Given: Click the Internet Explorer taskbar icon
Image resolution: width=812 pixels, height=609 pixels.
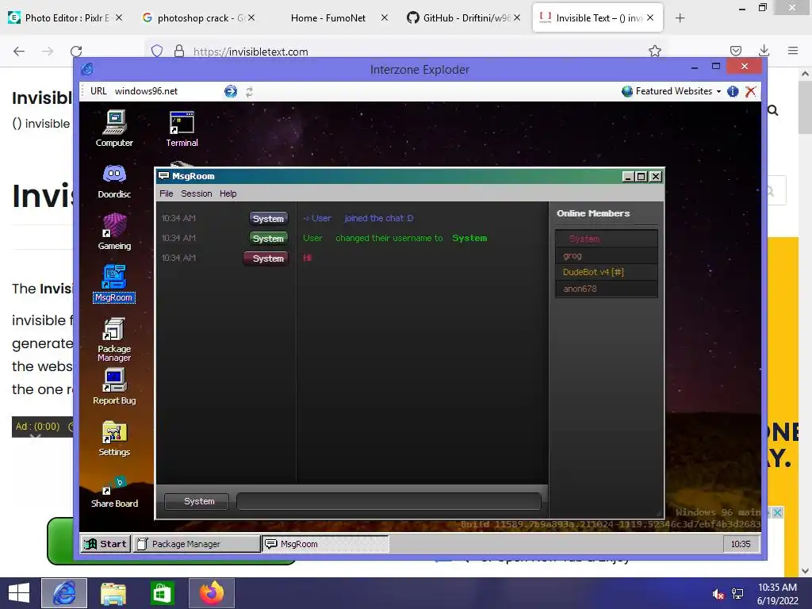Looking at the screenshot, I should pyautogui.click(x=64, y=593).
